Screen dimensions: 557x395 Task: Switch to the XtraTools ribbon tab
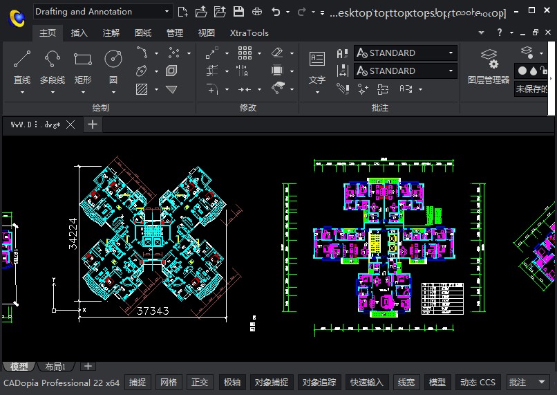pyautogui.click(x=249, y=33)
